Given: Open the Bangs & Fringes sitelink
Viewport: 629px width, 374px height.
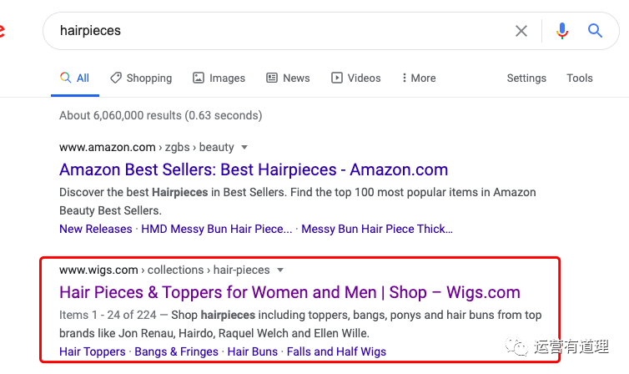Looking at the screenshot, I should (x=176, y=351).
